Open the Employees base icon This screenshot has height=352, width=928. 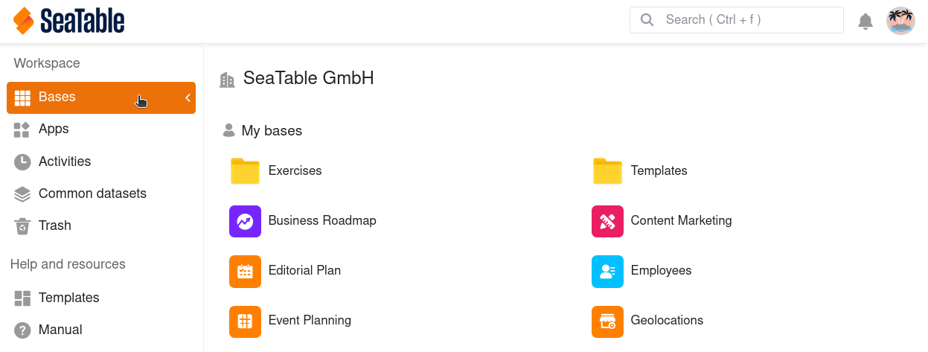[607, 271]
